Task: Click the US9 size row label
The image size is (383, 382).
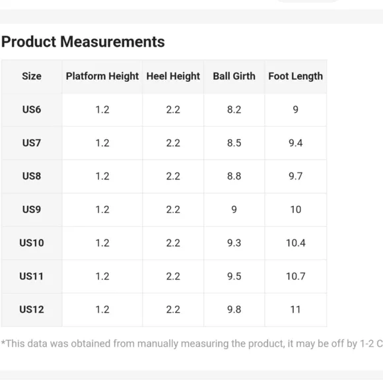Action: 32,210
